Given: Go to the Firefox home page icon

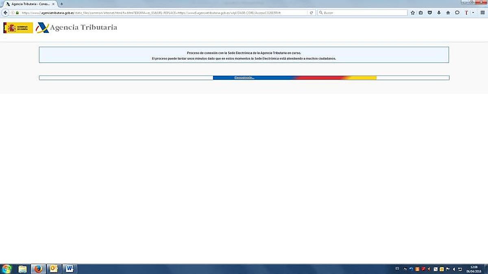Looking at the screenshot, I should tap(448, 13).
